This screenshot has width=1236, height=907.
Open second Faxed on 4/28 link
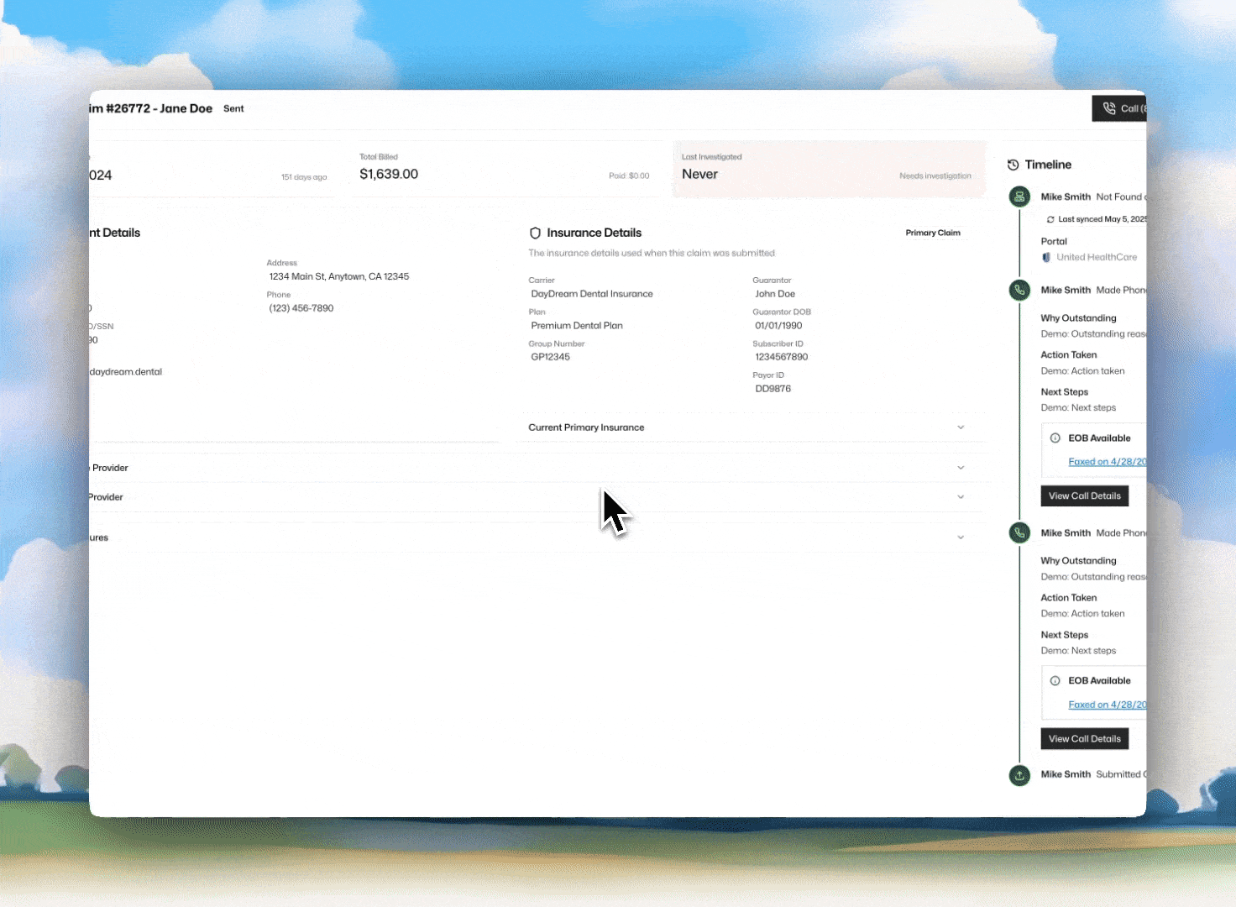[x=1108, y=705]
